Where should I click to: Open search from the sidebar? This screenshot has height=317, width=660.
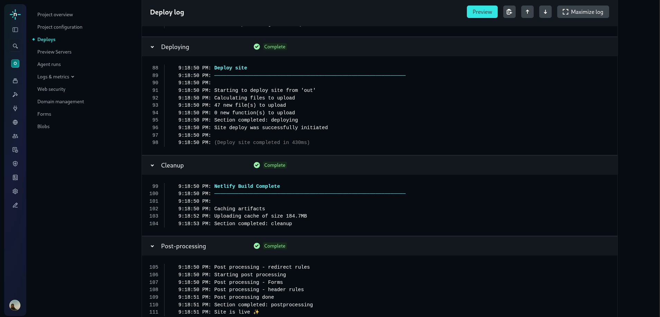[x=15, y=46]
